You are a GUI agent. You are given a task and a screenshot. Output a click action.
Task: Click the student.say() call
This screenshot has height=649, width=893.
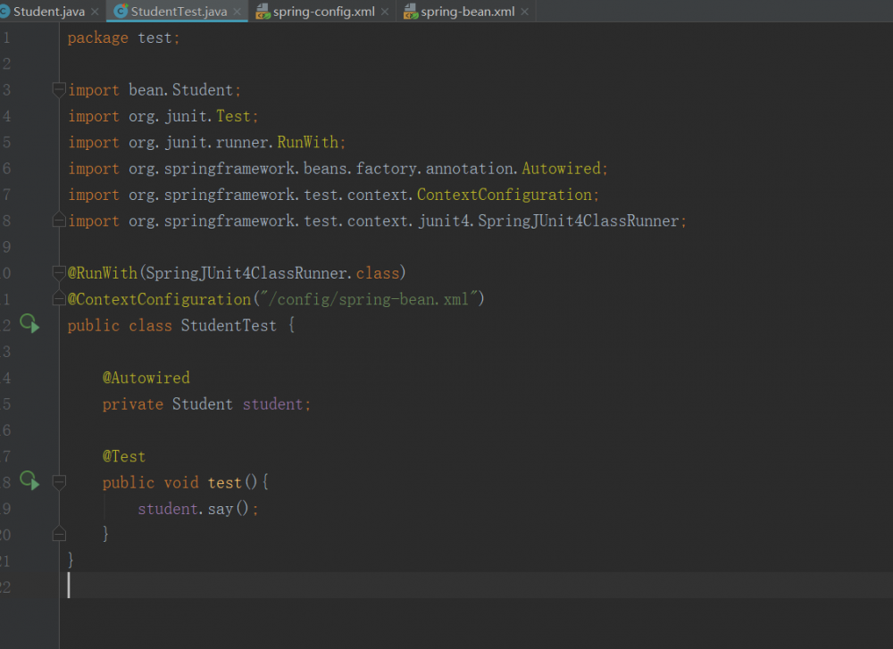(194, 509)
